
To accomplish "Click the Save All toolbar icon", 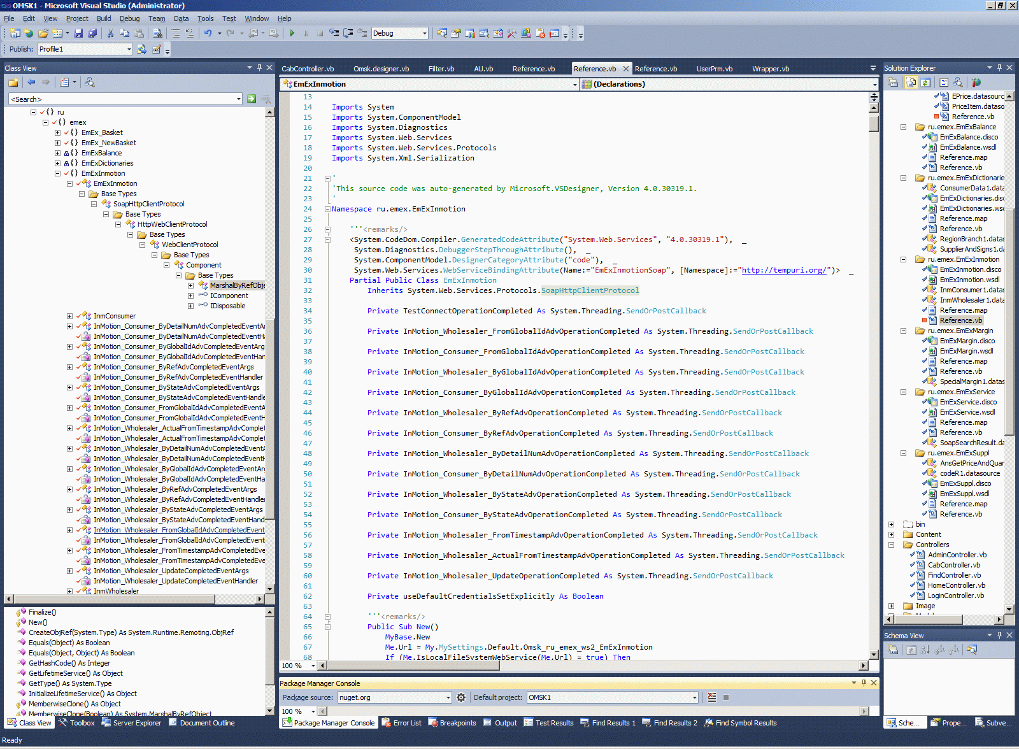I will pyautogui.click(x=92, y=33).
